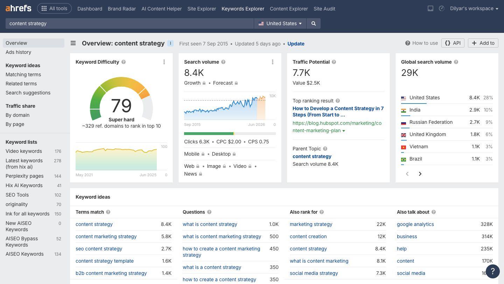
Task: Open the content strategy parent topic link
Action: 311,156
